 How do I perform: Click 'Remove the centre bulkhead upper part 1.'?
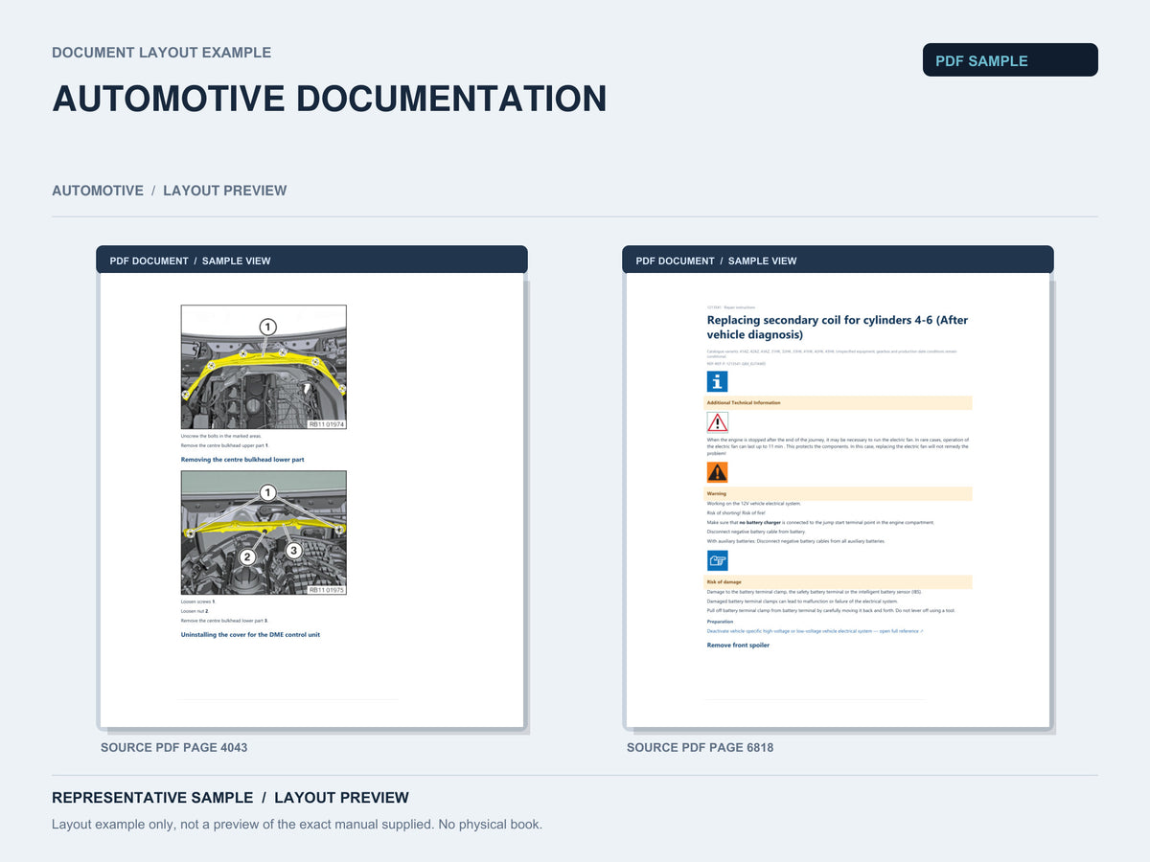coord(225,445)
